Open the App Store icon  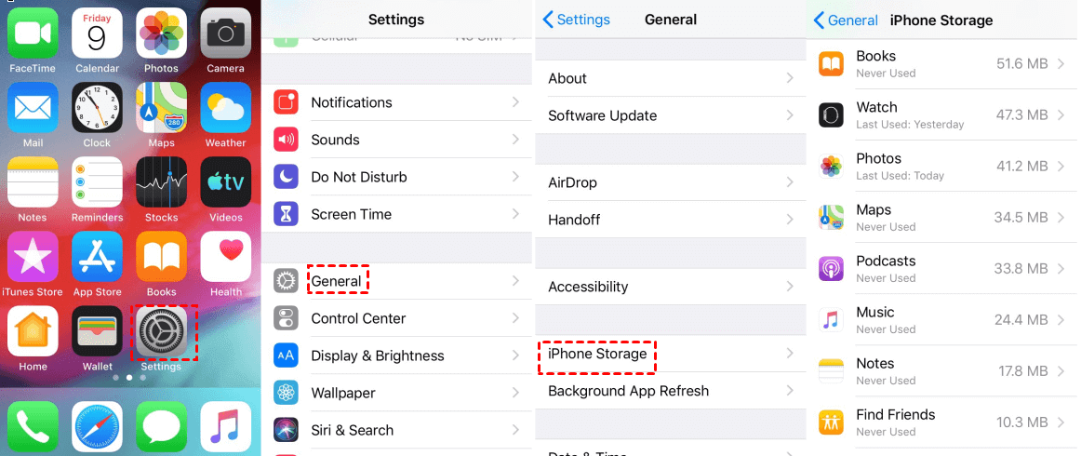pos(97,258)
